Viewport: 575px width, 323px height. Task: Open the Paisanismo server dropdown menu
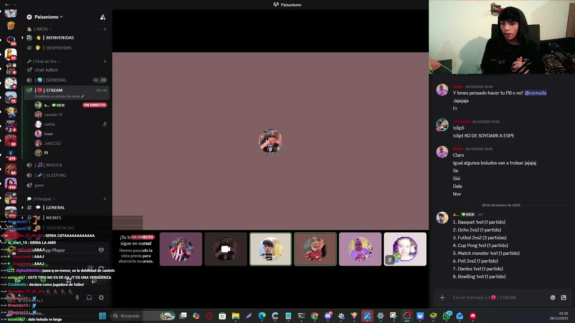49,17
